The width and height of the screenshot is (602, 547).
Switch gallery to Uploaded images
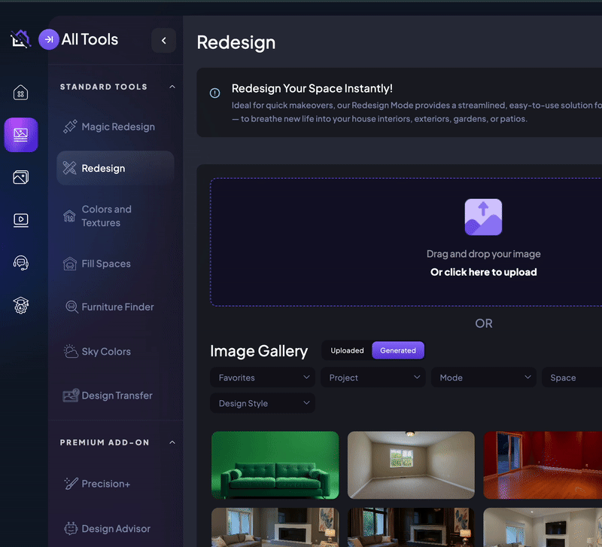347,350
